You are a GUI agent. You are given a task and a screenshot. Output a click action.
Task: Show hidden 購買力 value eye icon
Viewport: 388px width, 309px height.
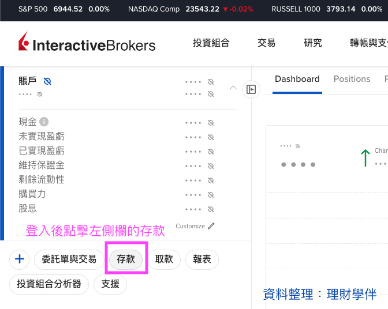(211, 194)
